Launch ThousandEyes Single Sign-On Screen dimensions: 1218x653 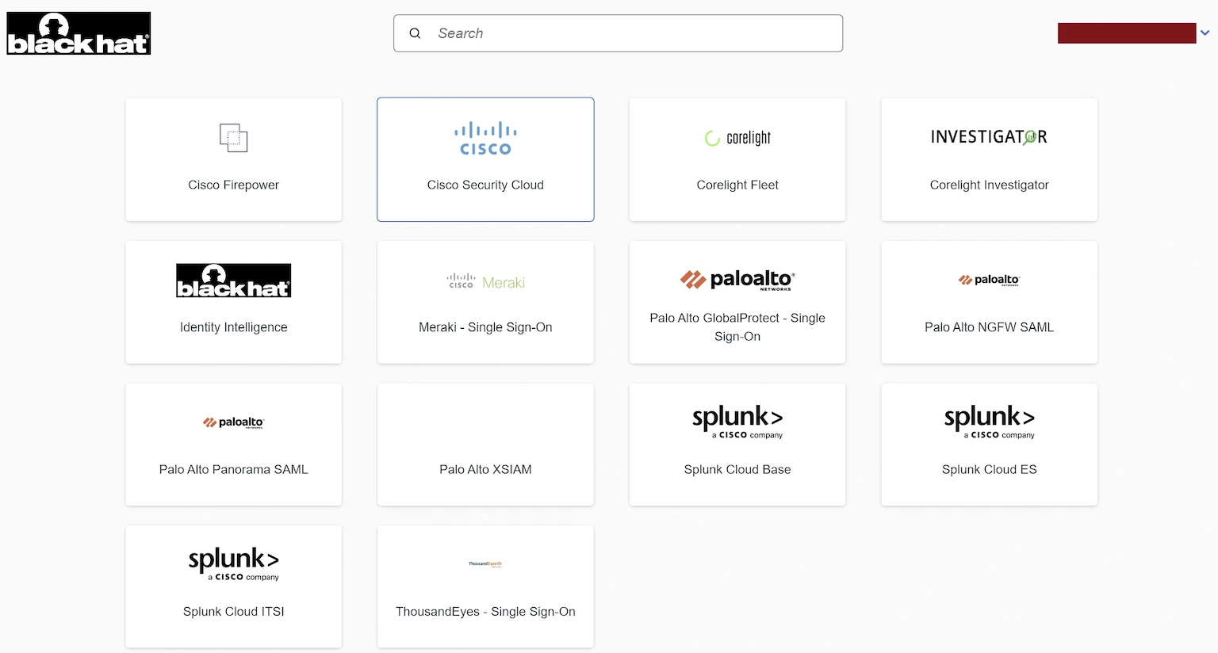coord(485,586)
